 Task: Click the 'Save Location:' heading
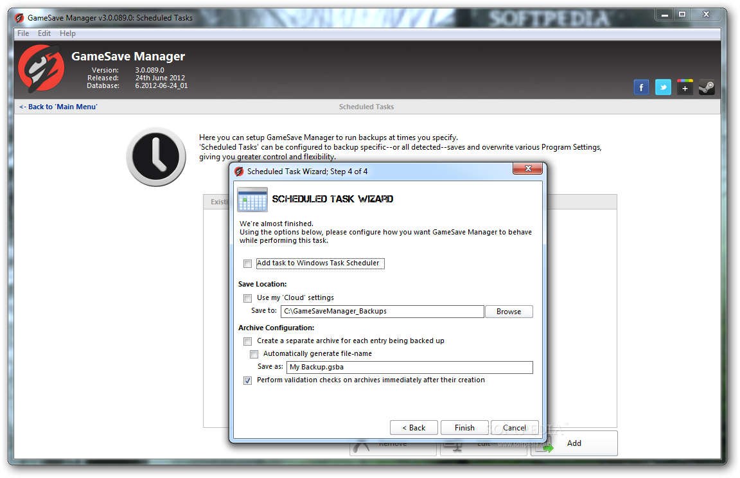point(262,284)
